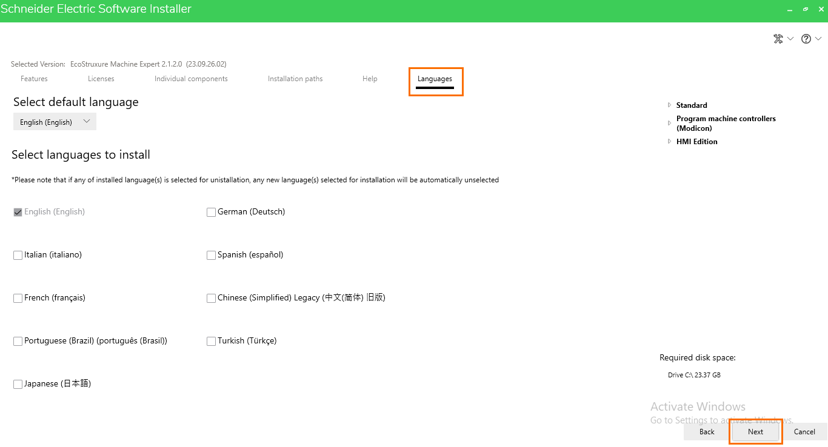Viewport: 828px width, 447px height.
Task: Click the 'Select languages to install' heading
Action: tap(81, 155)
